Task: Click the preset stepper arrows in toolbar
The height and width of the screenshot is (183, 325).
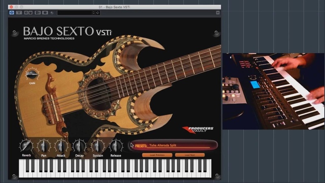Action: [93, 13]
